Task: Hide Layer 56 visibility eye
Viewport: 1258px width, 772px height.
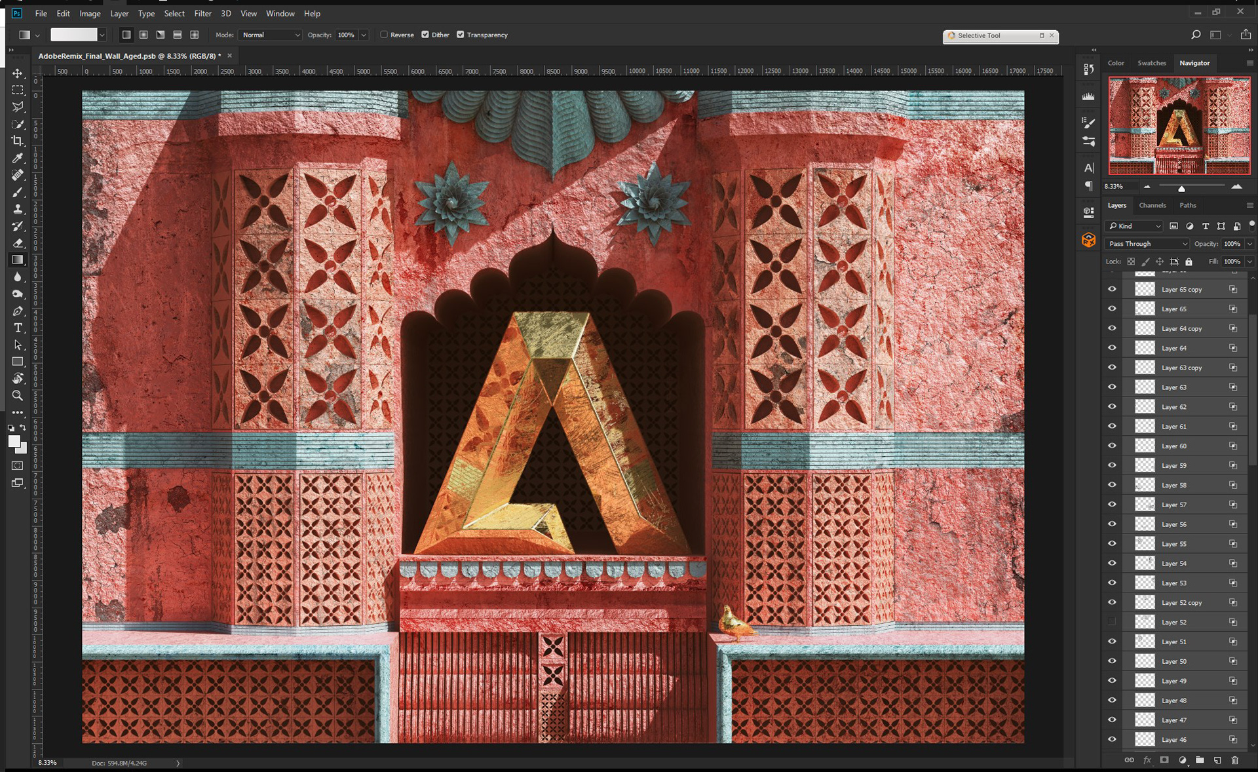Action: (x=1112, y=524)
